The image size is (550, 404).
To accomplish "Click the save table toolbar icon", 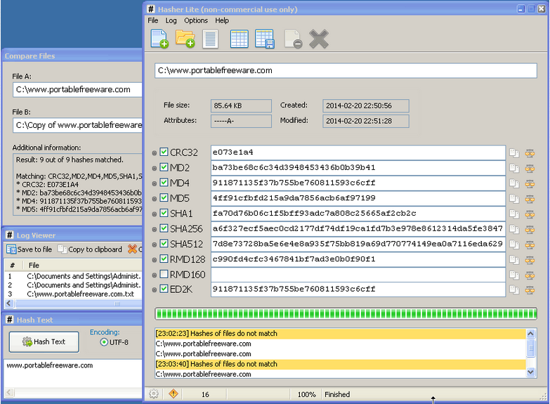I will [x=265, y=39].
